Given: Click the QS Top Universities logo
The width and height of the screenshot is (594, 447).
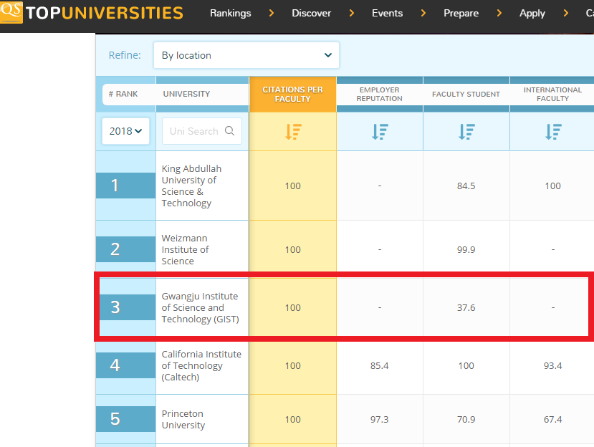Looking at the screenshot, I should point(92,13).
